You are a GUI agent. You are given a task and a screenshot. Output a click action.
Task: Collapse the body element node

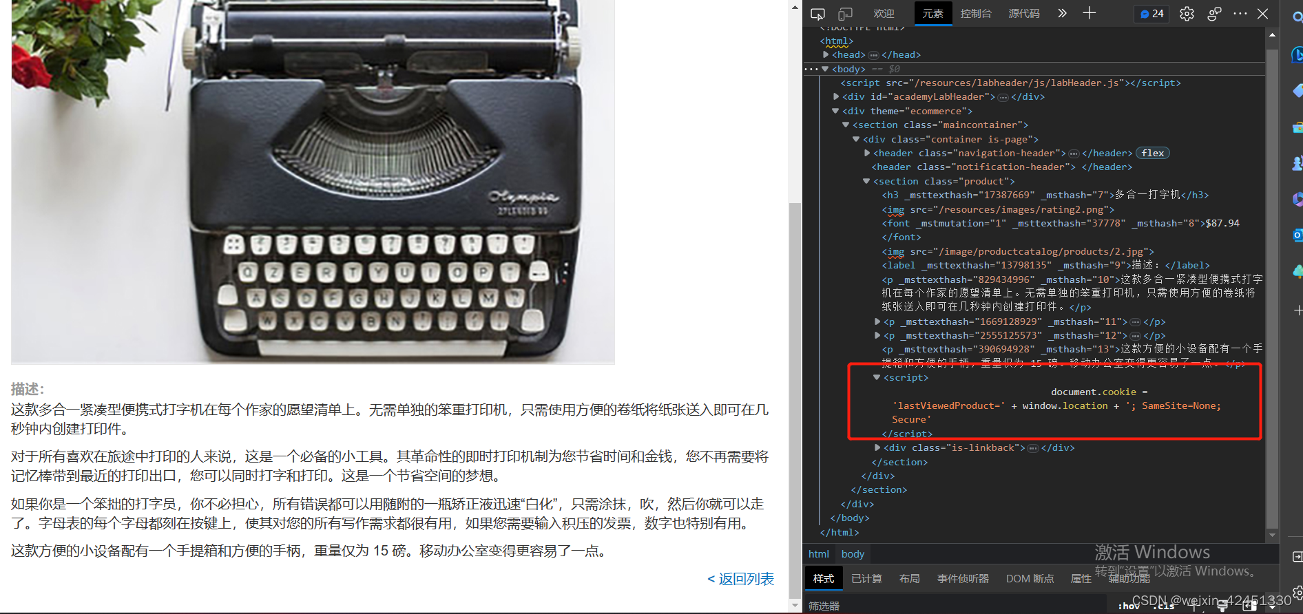[x=825, y=69]
